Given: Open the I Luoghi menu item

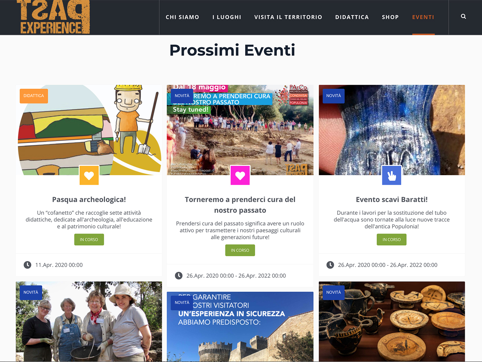Looking at the screenshot, I should 227,17.
